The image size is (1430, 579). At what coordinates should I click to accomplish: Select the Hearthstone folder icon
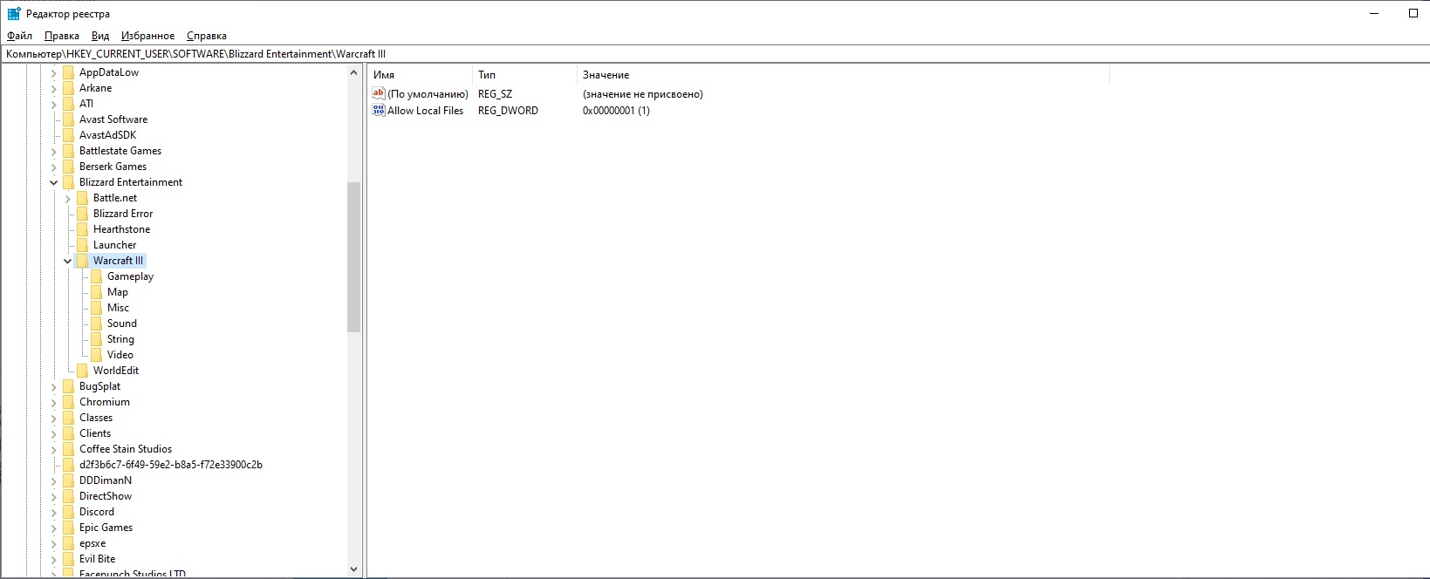point(83,229)
